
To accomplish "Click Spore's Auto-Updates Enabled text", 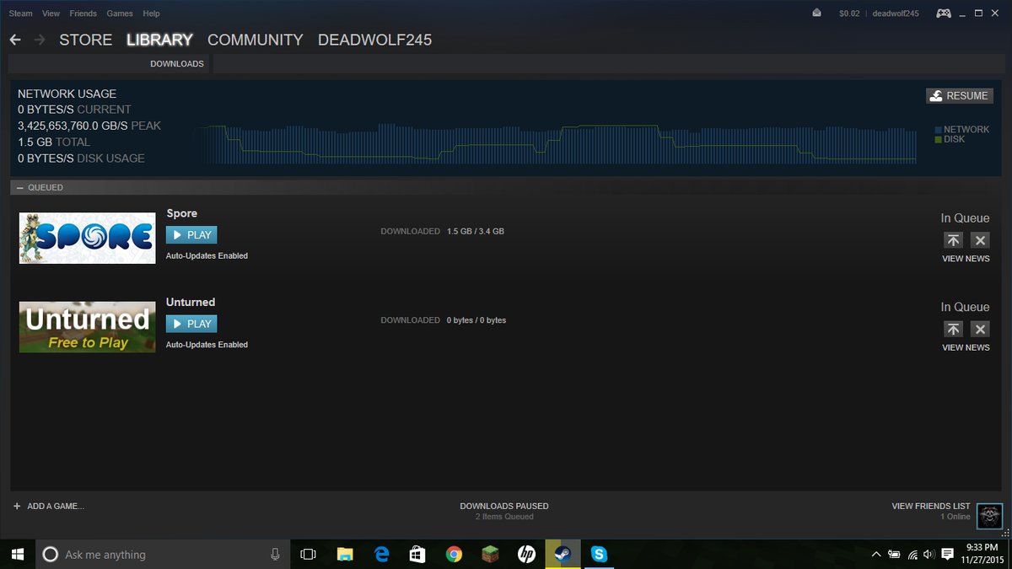I will click(x=207, y=255).
